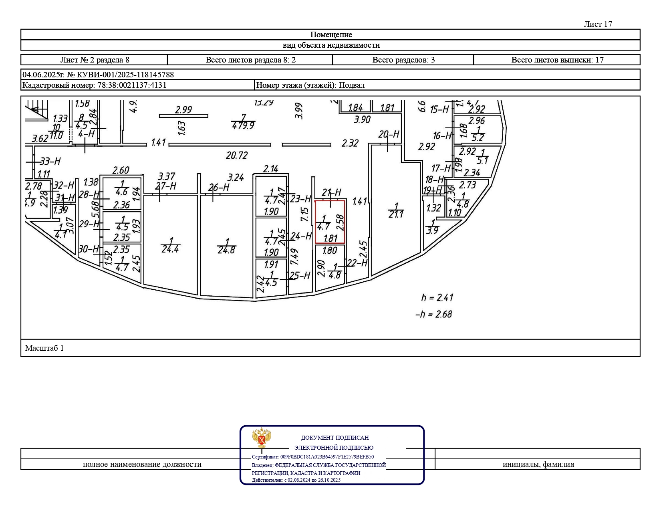Click the area value "5.2" near 16-Н
The width and height of the screenshot is (661, 511).
click(478, 137)
